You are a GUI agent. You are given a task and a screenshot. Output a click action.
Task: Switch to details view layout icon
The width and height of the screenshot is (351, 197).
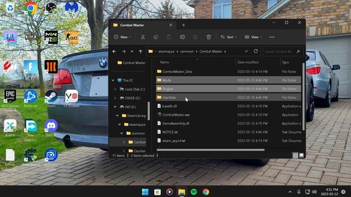click(x=296, y=155)
